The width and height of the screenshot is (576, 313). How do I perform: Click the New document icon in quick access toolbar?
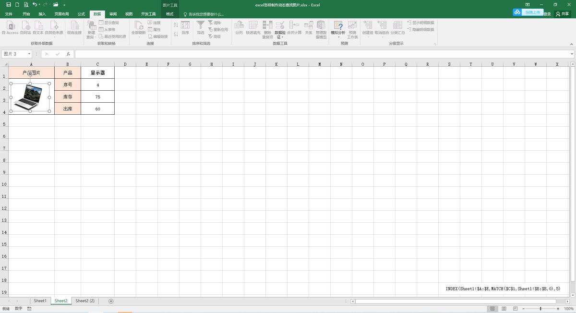point(17,4)
